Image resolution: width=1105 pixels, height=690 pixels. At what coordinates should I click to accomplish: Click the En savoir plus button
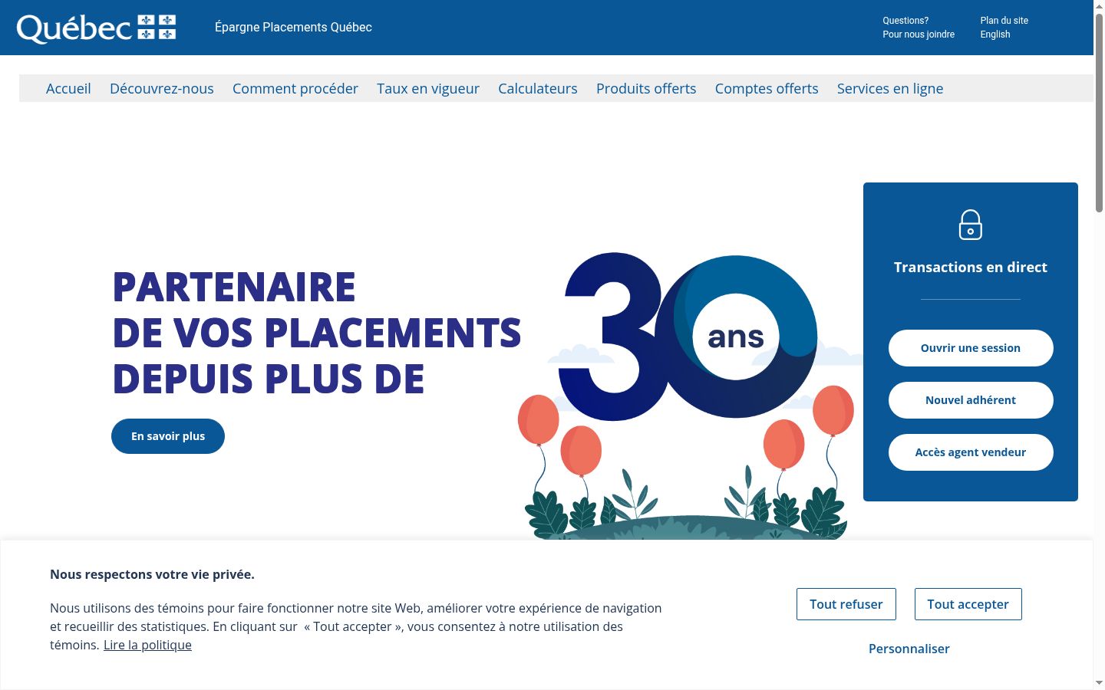tap(168, 436)
